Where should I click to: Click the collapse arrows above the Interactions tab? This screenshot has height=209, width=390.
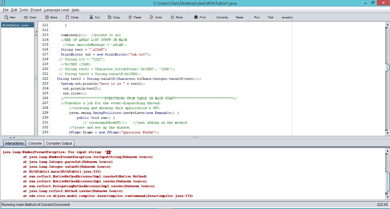coord(13,138)
